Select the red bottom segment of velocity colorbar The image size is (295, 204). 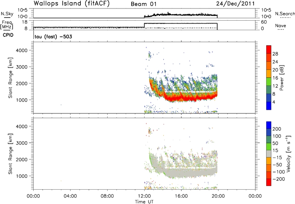click(x=269, y=182)
